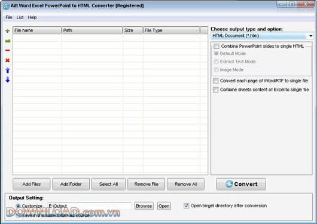Sort by the Path column header

pyautogui.click(x=92, y=30)
